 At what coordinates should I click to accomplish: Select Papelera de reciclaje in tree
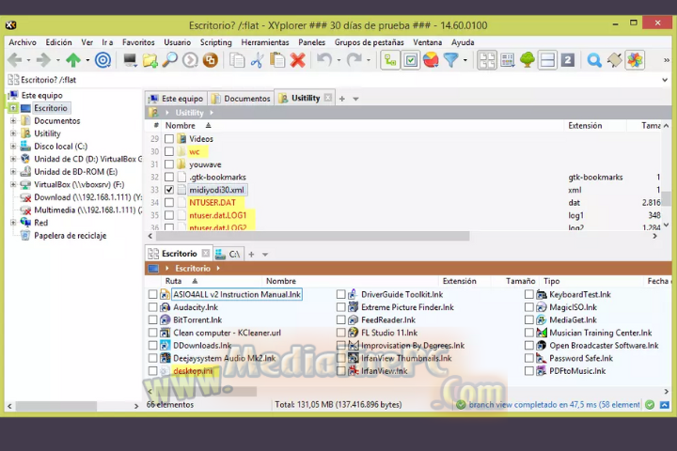point(70,236)
